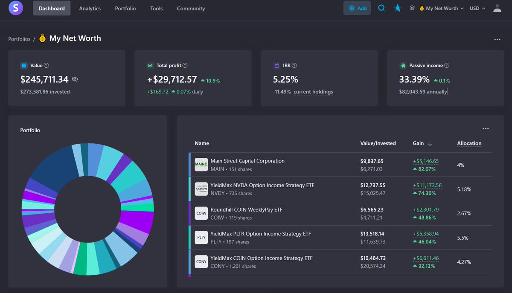This screenshot has height=293, width=512.
Task: Click the purple S app logo
Action: coord(16,8)
